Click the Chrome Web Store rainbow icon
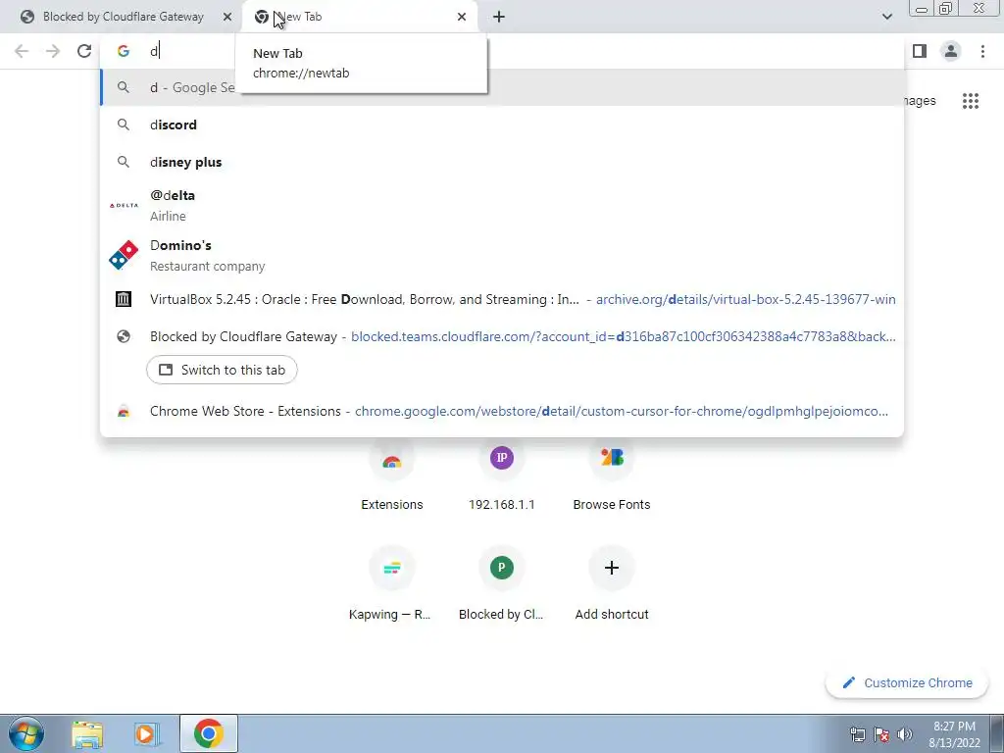Image resolution: width=1004 pixels, height=753 pixels. [x=124, y=412]
